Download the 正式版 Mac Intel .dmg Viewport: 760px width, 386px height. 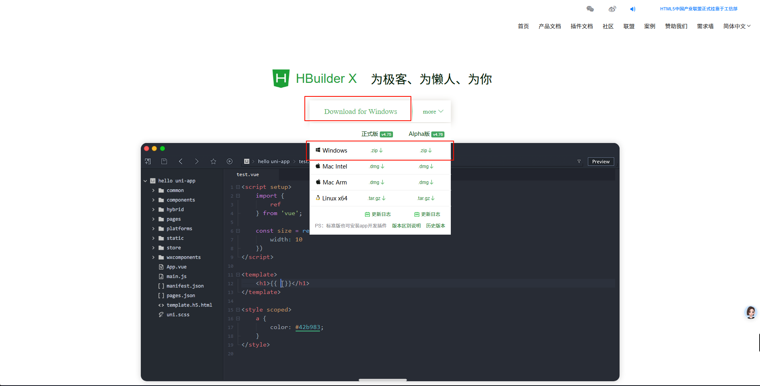[x=377, y=167]
